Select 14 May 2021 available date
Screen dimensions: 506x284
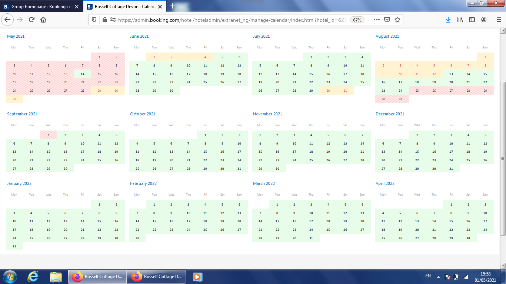(x=83, y=74)
